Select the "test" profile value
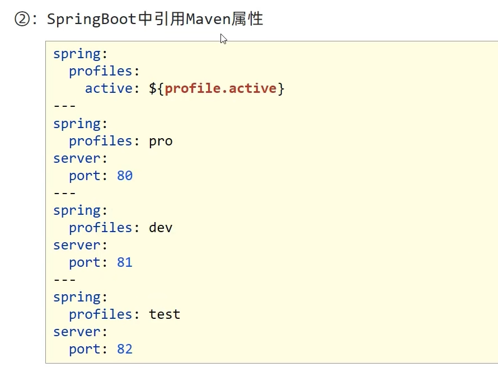The height and width of the screenshot is (377, 498). (x=165, y=314)
